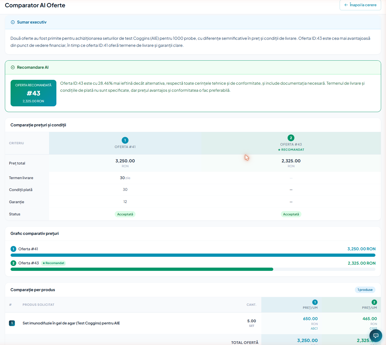Click the CRITERIU column header

click(17, 143)
